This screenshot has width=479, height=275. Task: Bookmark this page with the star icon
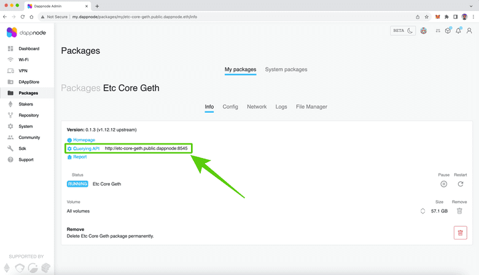click(427, 17)
